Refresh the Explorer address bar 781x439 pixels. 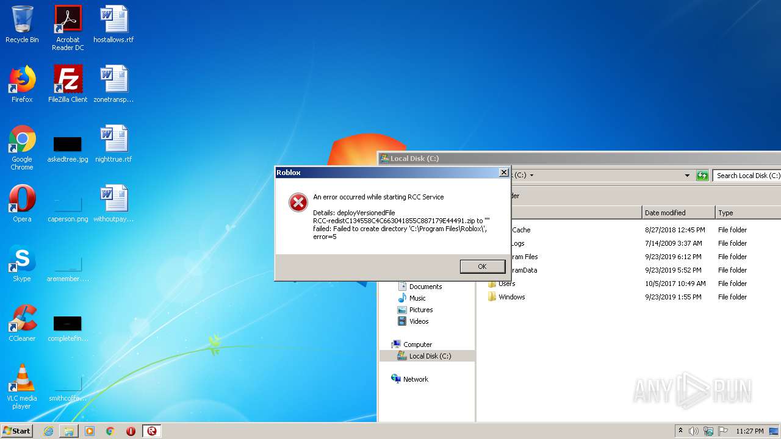(x=702, y=176)
